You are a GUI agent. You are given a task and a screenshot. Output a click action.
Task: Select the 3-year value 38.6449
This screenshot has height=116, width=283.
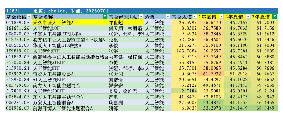(x=264, y=108)
